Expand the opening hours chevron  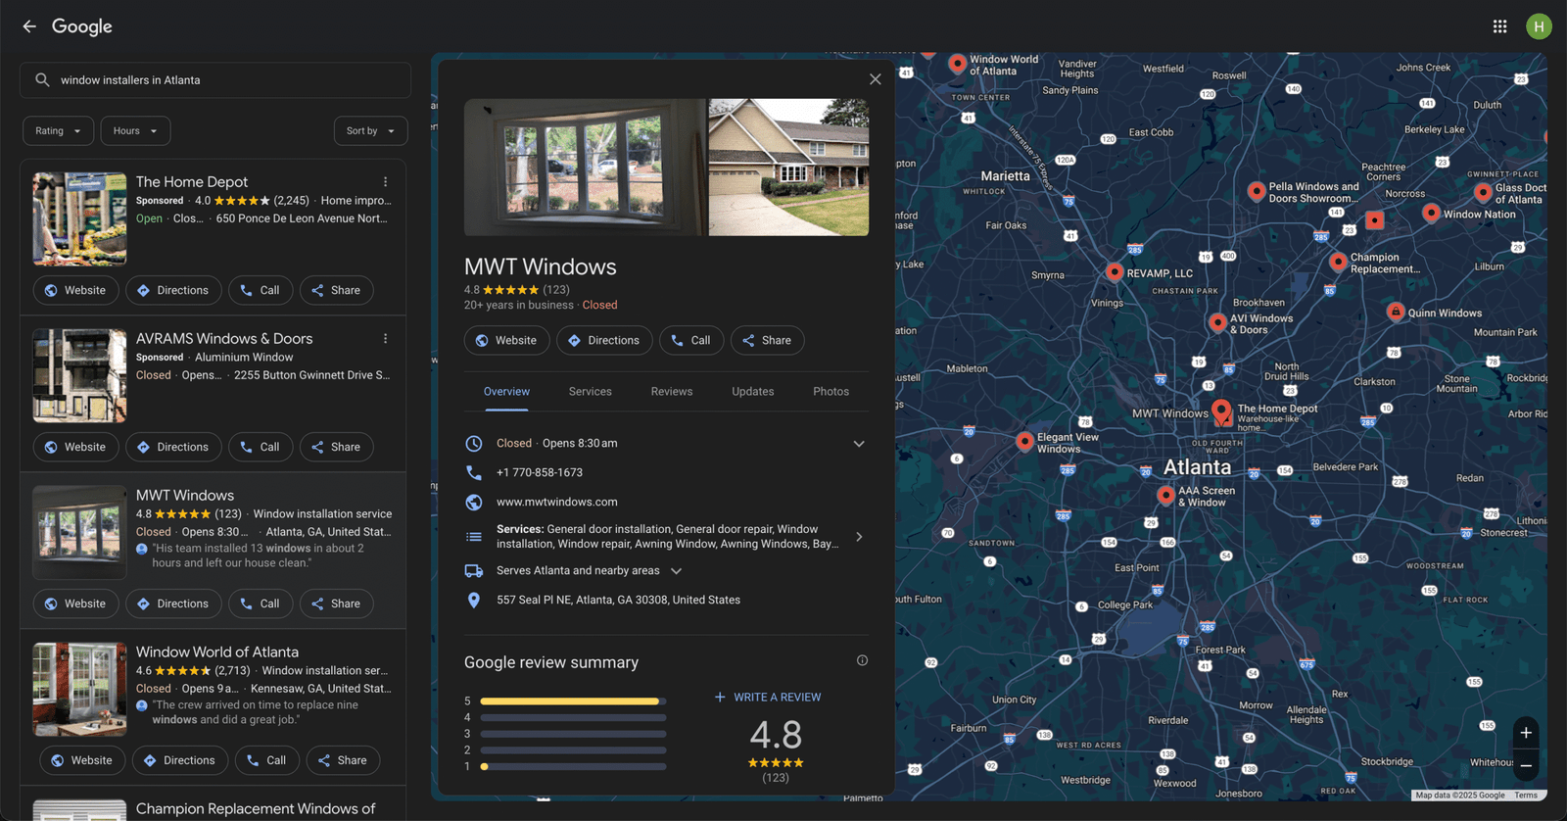point(859,444)
